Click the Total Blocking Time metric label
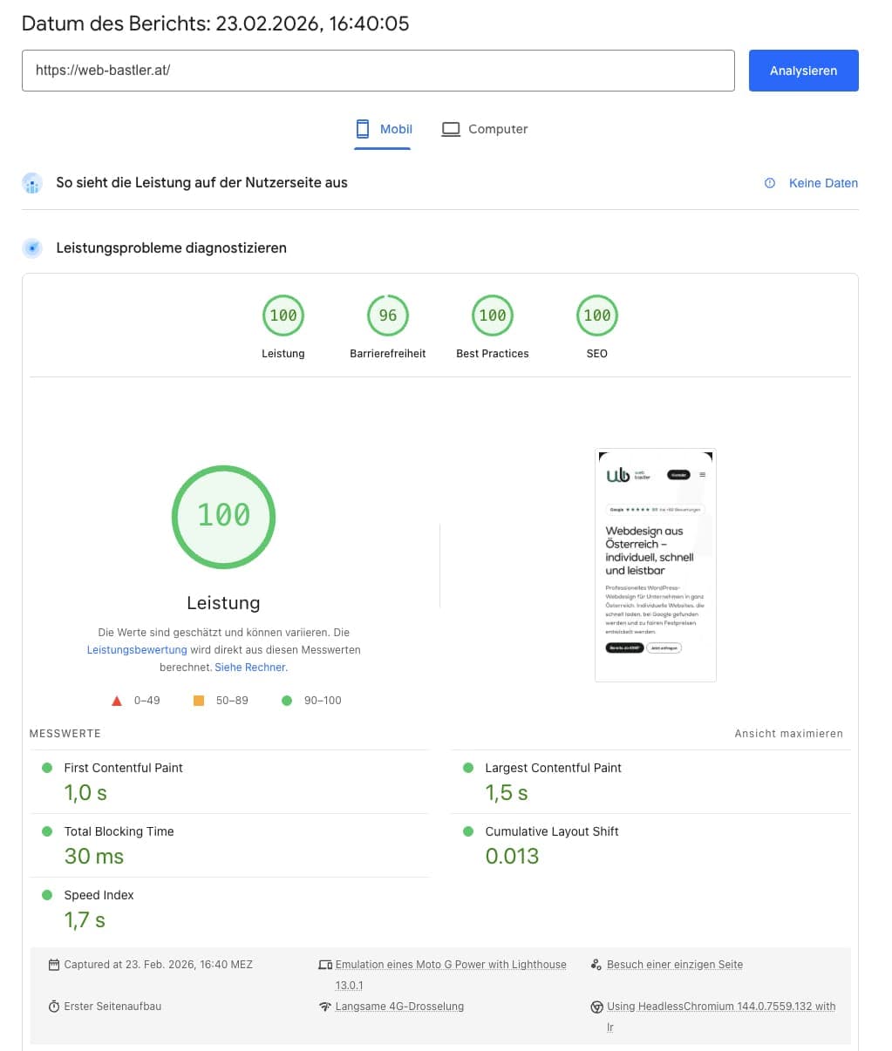The width and height of the screenshot is (892, 1051). pos(119,831)
